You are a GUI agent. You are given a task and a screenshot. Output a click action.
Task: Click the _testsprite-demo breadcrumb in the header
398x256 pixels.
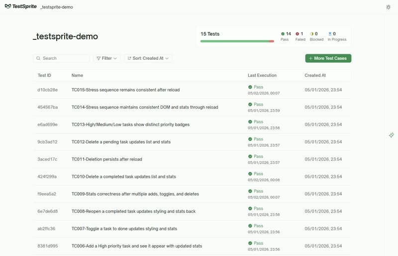pos(57,7)
